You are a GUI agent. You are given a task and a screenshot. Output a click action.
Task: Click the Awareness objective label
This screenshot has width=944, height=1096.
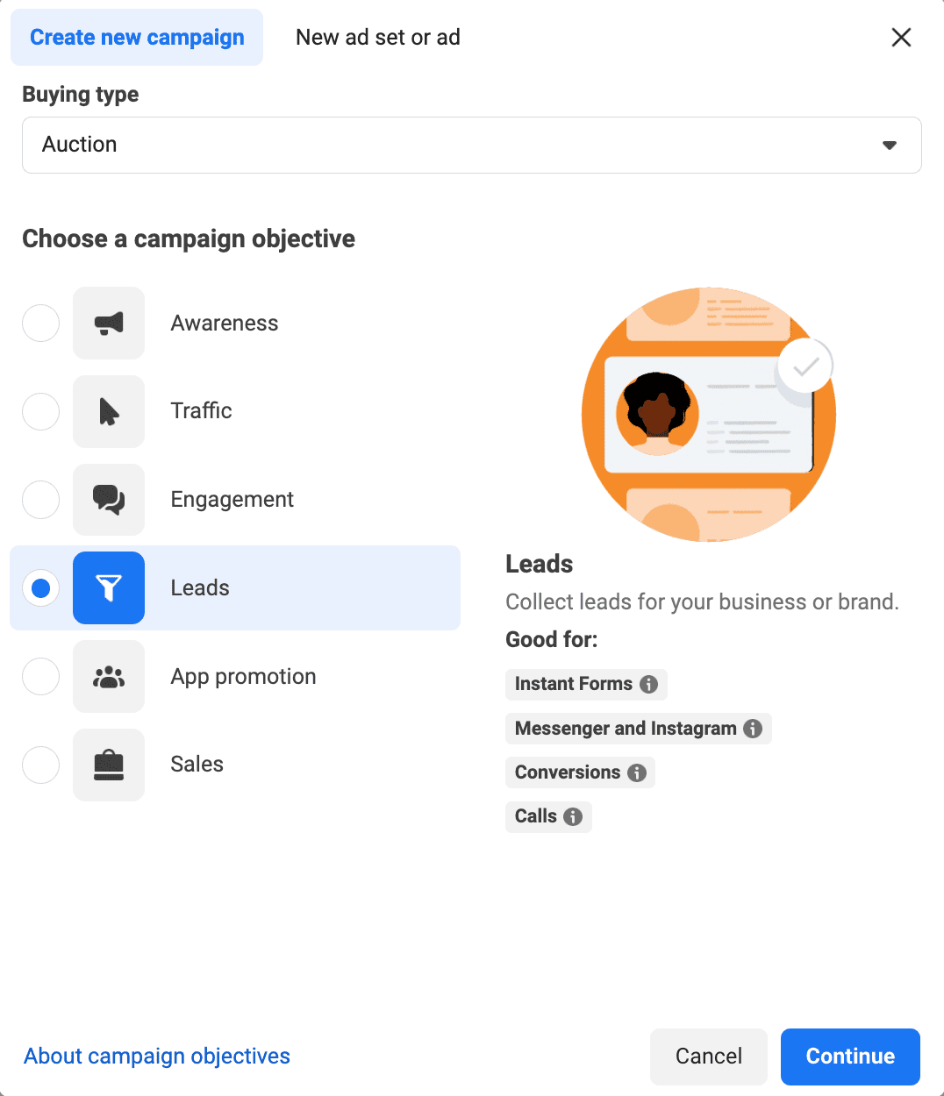click(x=225, y=324)
